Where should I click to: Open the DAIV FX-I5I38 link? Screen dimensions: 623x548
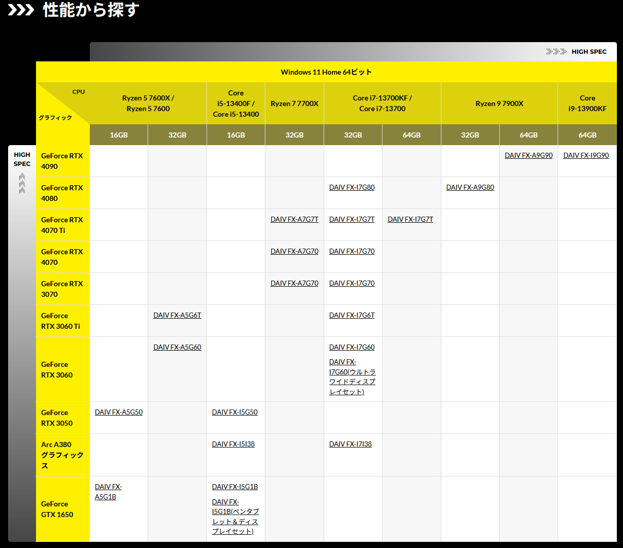point(233,444)
